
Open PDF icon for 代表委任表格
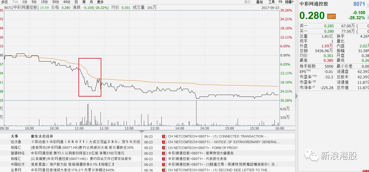(x=164, y=159)
